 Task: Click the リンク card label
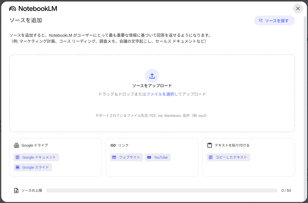click(x=123, y=145)
